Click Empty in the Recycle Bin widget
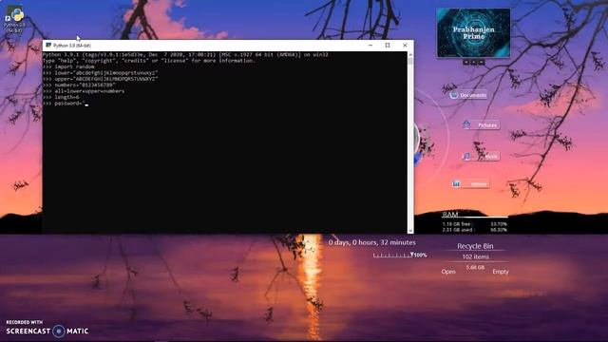This screenshot has width=608, height=342. click(501, 272)
